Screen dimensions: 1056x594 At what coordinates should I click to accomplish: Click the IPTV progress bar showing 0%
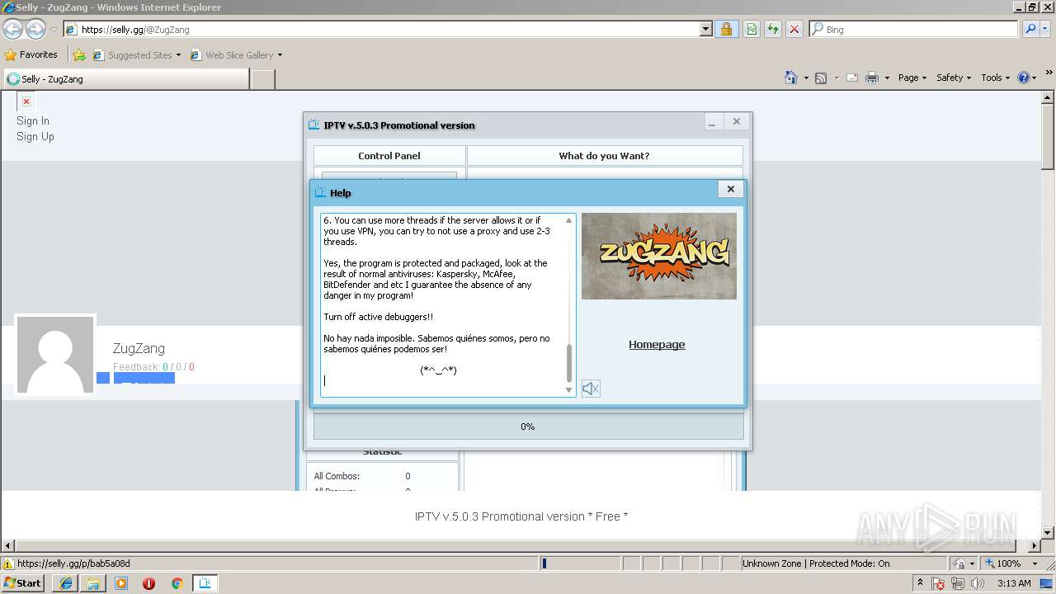528,427
